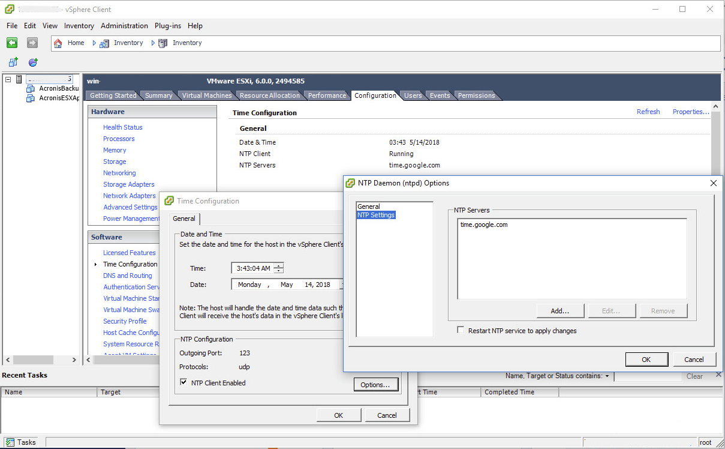725x449 pixels.
Task: Open Processors hardware link
Action: click(119, 139)
